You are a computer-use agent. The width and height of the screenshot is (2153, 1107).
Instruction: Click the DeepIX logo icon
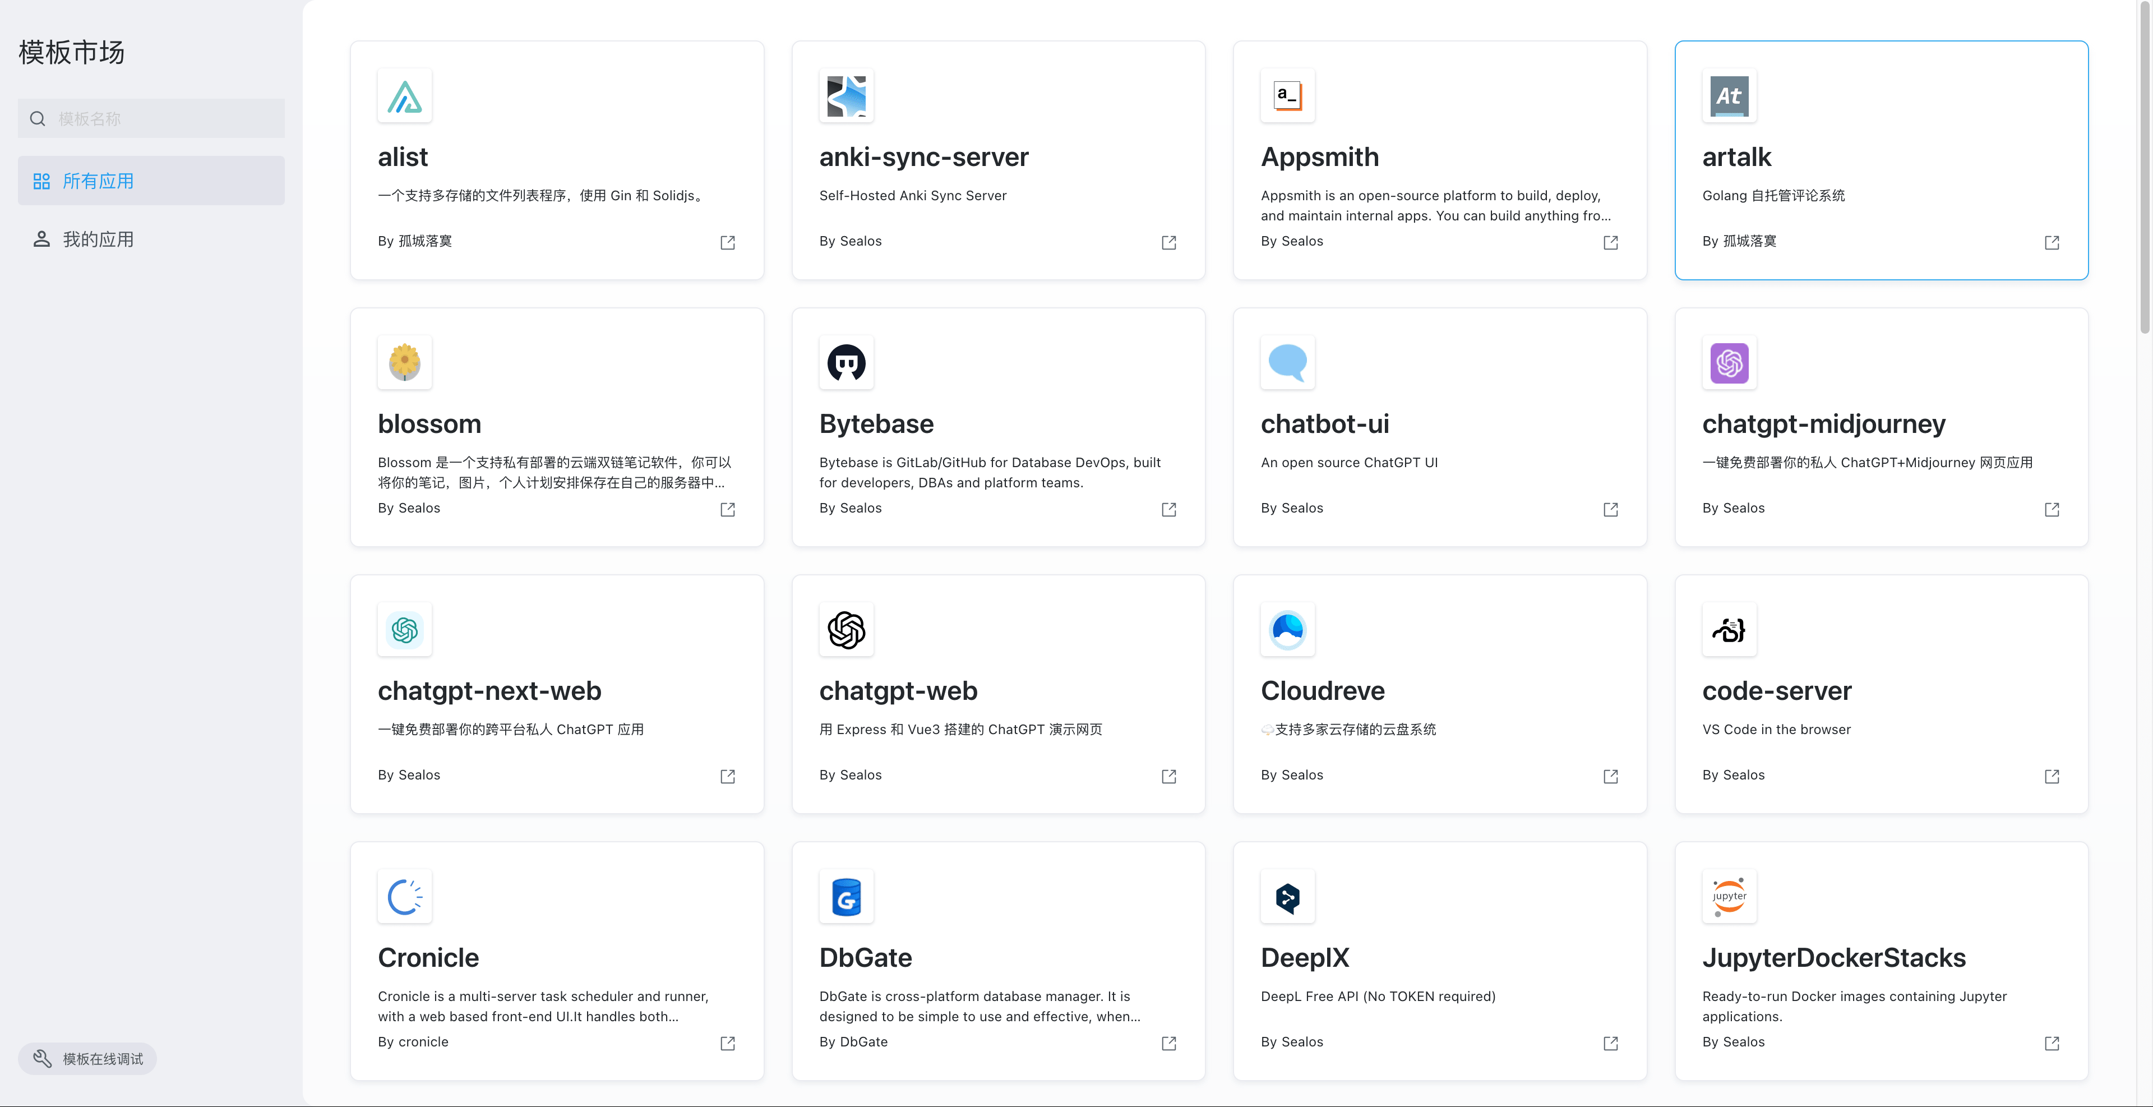1287,896
